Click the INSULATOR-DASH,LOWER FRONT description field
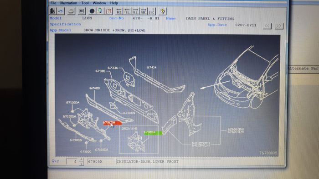The height and width of the screenshot is (179, 319). pyautogui.click(x=169, y=162)
